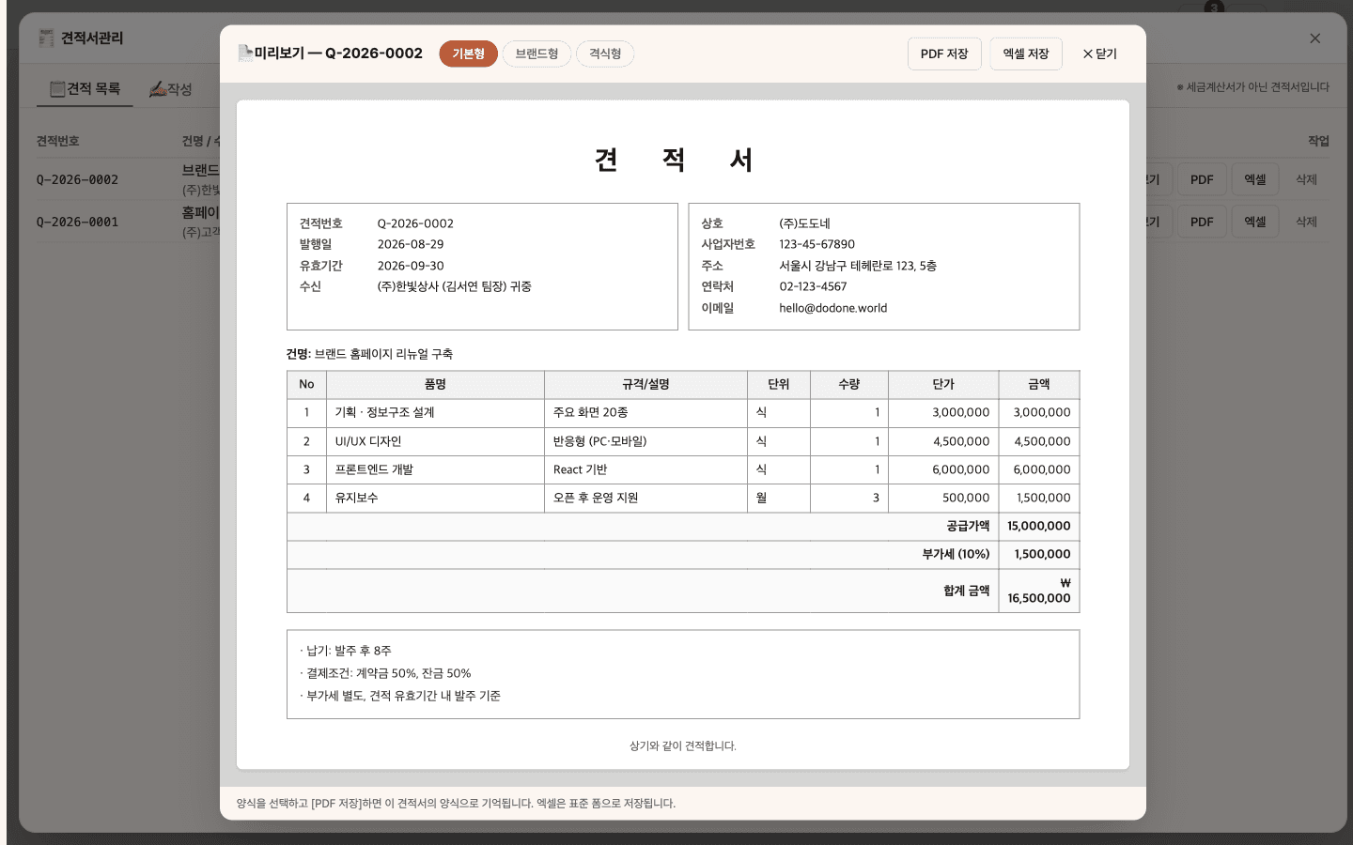Click the issue date 2026-08-29
Screen dimensions: 1353x845
pos(411,244)
